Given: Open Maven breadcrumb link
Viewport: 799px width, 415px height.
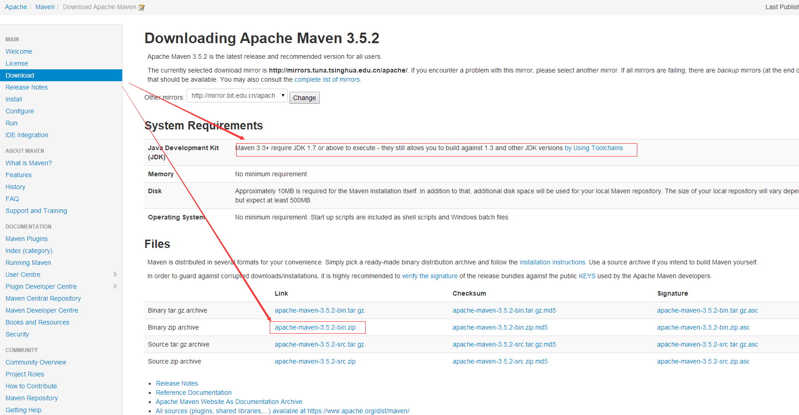Looking at the screenshot, I should [x=45, y=7].
